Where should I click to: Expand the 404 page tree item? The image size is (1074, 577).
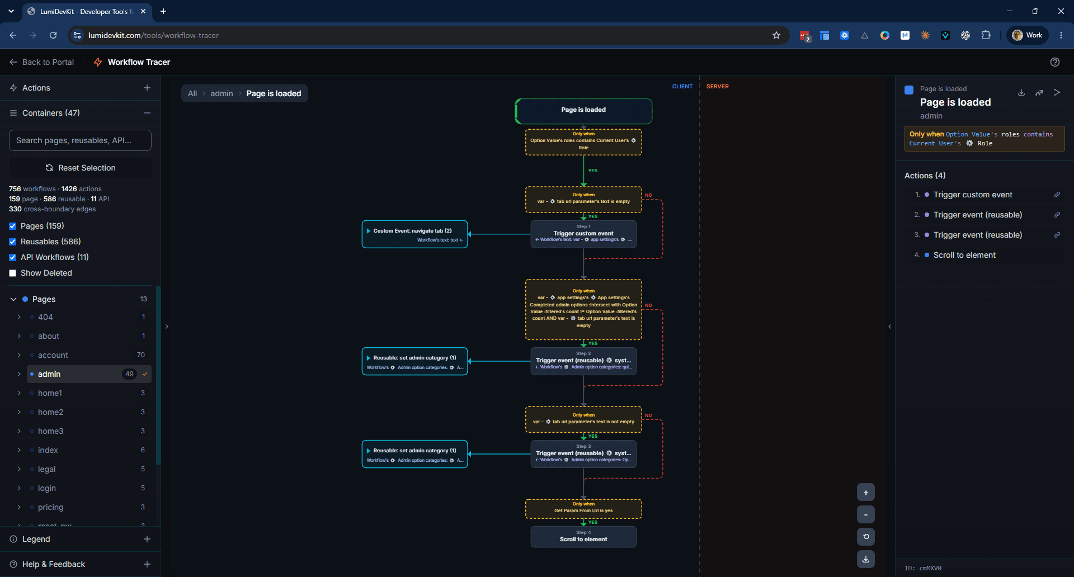(x=19, y=317)
